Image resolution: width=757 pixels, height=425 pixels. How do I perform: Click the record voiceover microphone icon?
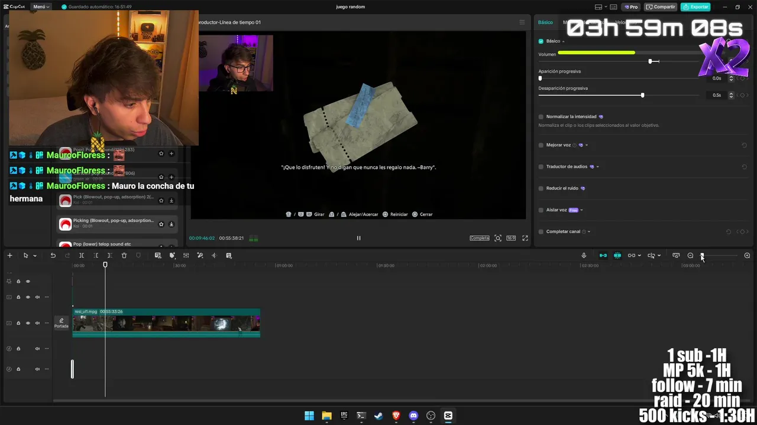tap(584, 256)
